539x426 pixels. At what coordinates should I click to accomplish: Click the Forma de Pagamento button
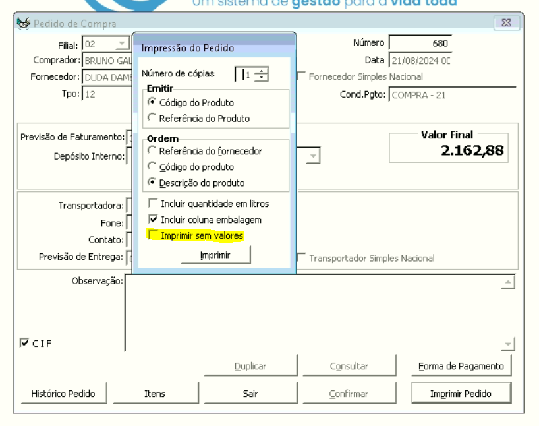point(461,366)
